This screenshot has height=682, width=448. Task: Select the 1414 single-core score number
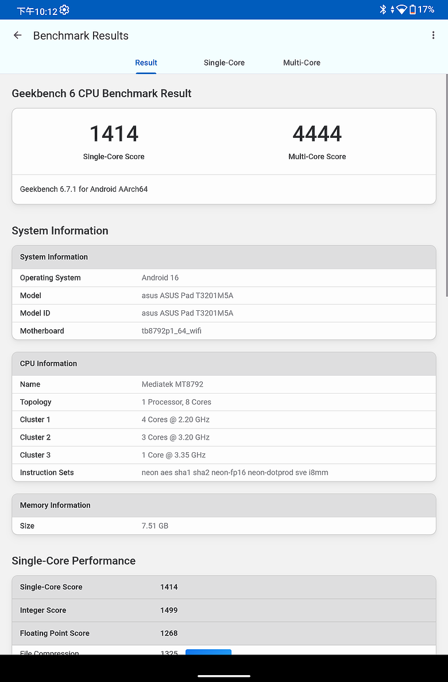click(x=114, y=133)
